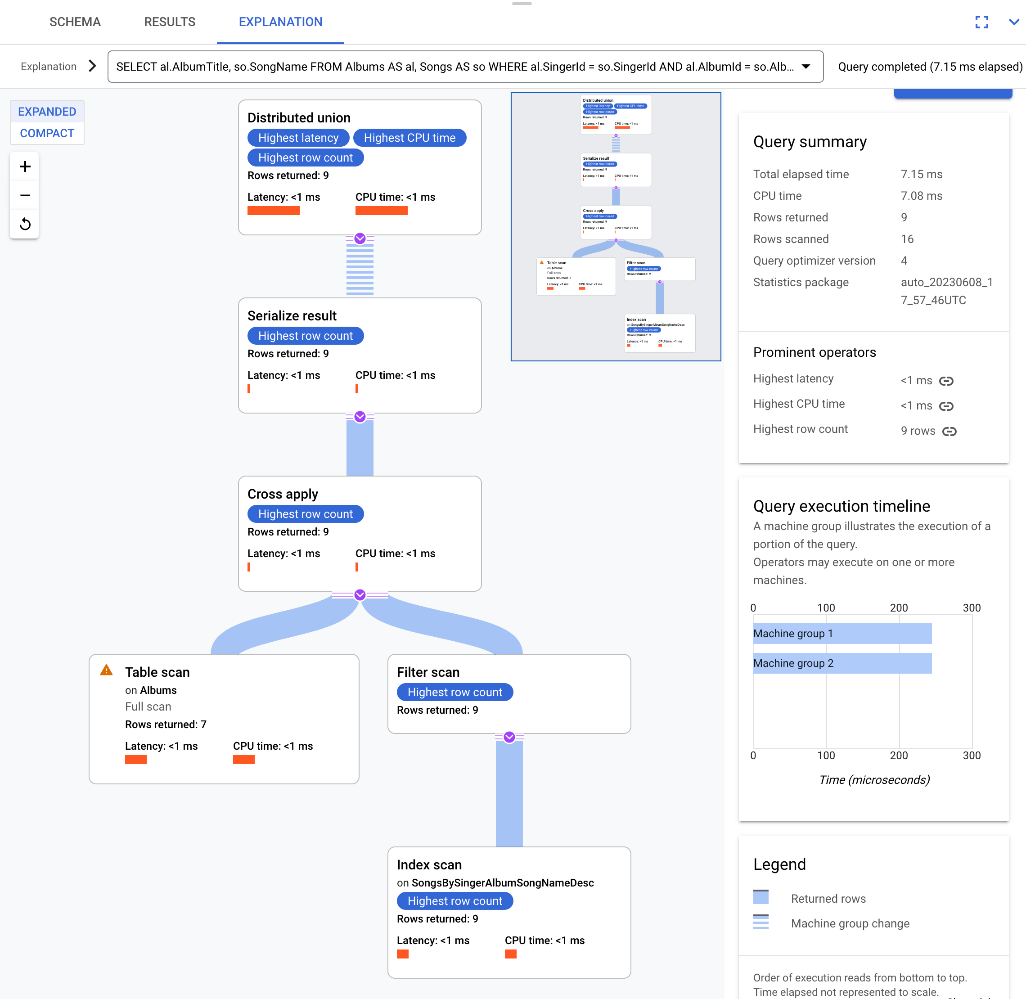Click the collapse arrow on query explanation breadcrumb
The height and width of the screenshot is (999, 1026).
(x=92, y=67)
